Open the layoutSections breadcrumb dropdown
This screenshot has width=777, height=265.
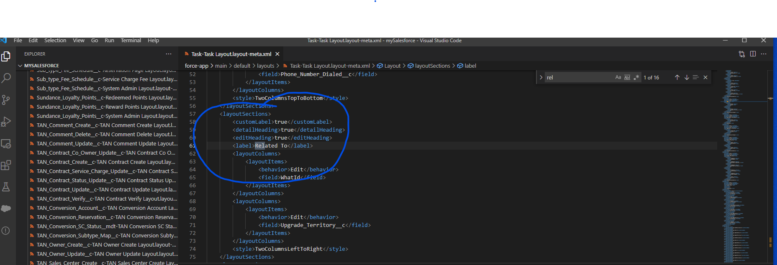pos(432,66)
